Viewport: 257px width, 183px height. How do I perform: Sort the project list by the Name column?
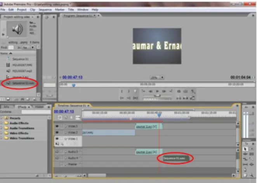pos(6,54)
